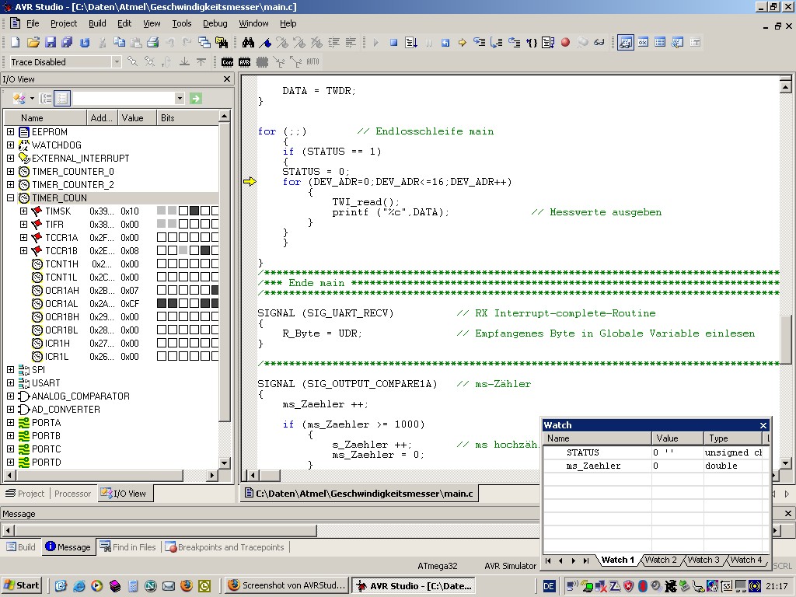Collapse the expanded TIMER_COUN node
Viewport: 796px width, 597px height.
10,197
